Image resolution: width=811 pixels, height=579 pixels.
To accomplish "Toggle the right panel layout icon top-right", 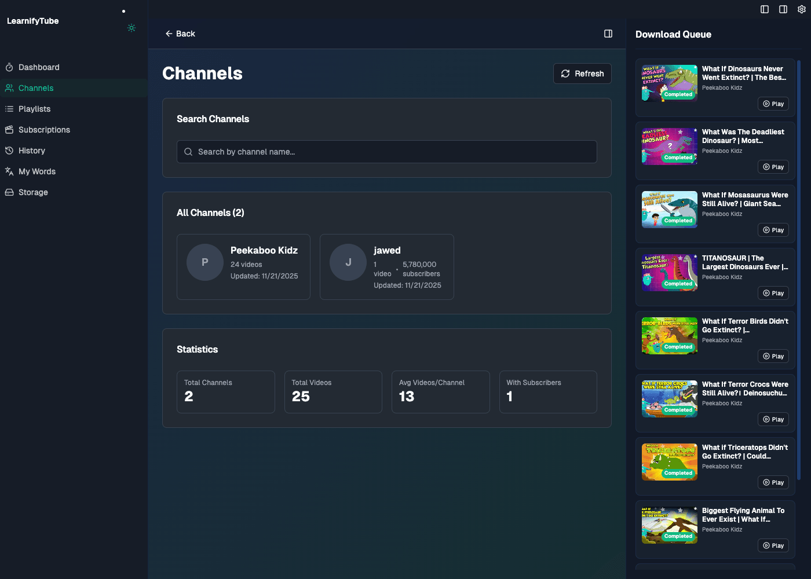I will [x=783, y=9].
